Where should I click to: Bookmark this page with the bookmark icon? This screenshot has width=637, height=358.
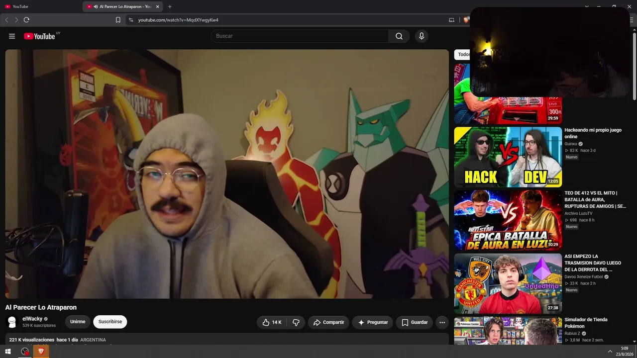[118, 20]
